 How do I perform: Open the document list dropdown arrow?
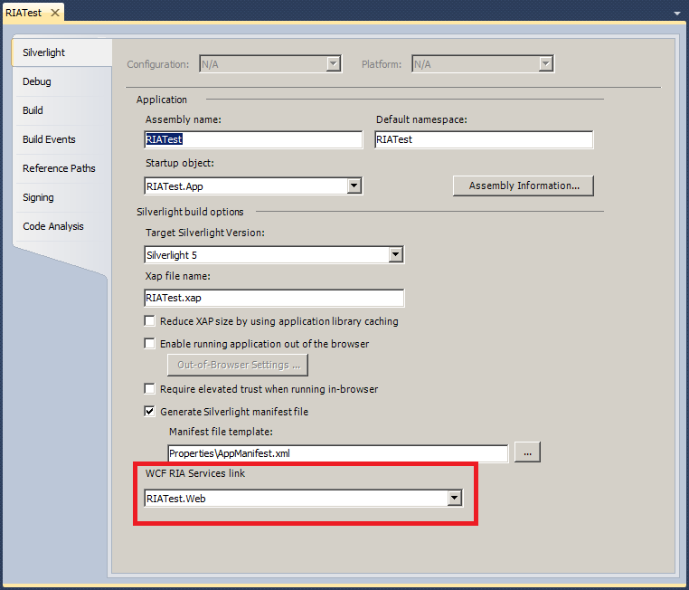tap(677, 14)
